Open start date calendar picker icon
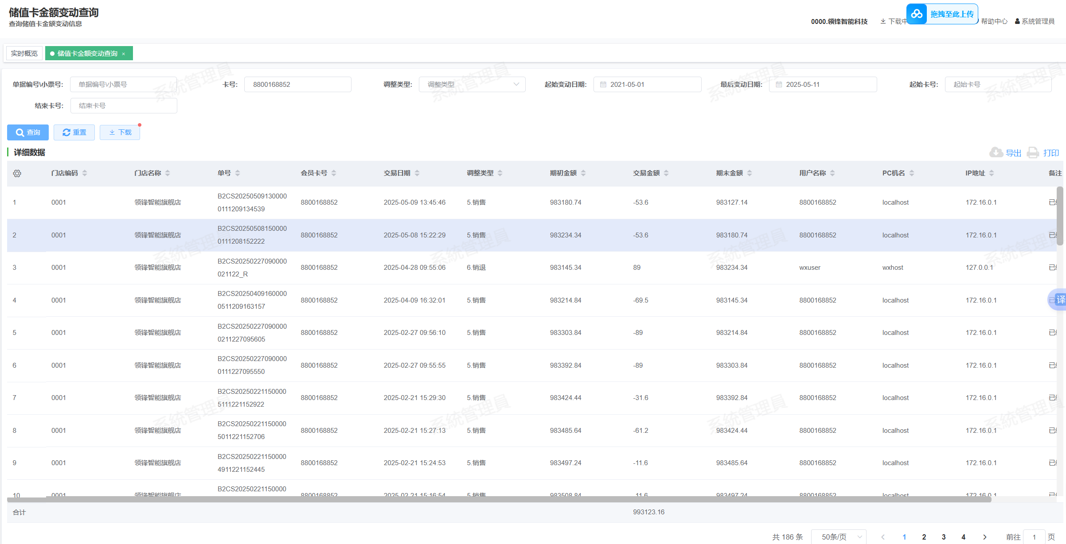 [603, 85]
